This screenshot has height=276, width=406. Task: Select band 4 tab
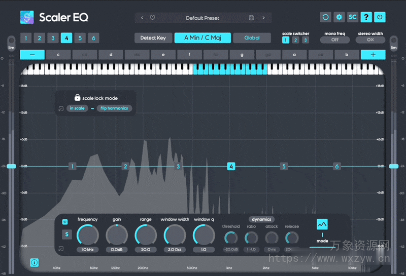[66, 38]
